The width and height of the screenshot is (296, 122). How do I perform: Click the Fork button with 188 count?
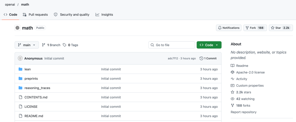click(255, 28)
